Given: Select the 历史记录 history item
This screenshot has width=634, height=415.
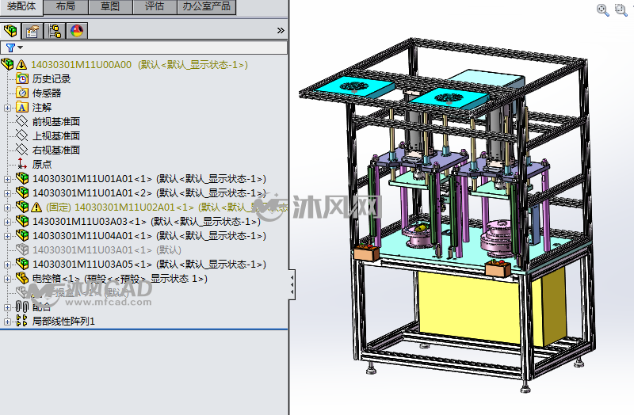Looking at the screenshot, I should pyautogui.click(x=52, y=78).
